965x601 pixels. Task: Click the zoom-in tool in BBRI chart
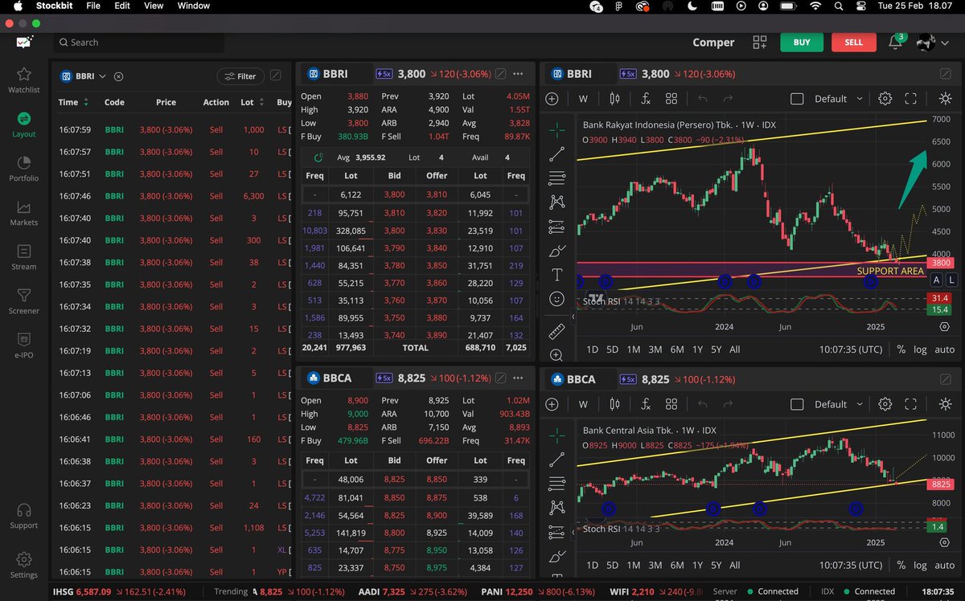(556, 354)
